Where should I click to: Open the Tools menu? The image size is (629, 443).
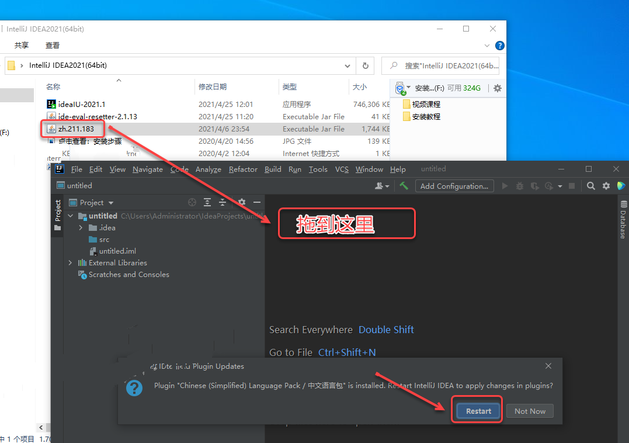pos(318,169)
